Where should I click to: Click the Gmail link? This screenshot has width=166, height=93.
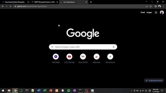[x=143, y=12]
